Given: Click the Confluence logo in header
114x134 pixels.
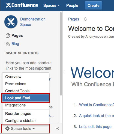Looking at the screenshot, I should pyautogui.click(x=22, y=5).
